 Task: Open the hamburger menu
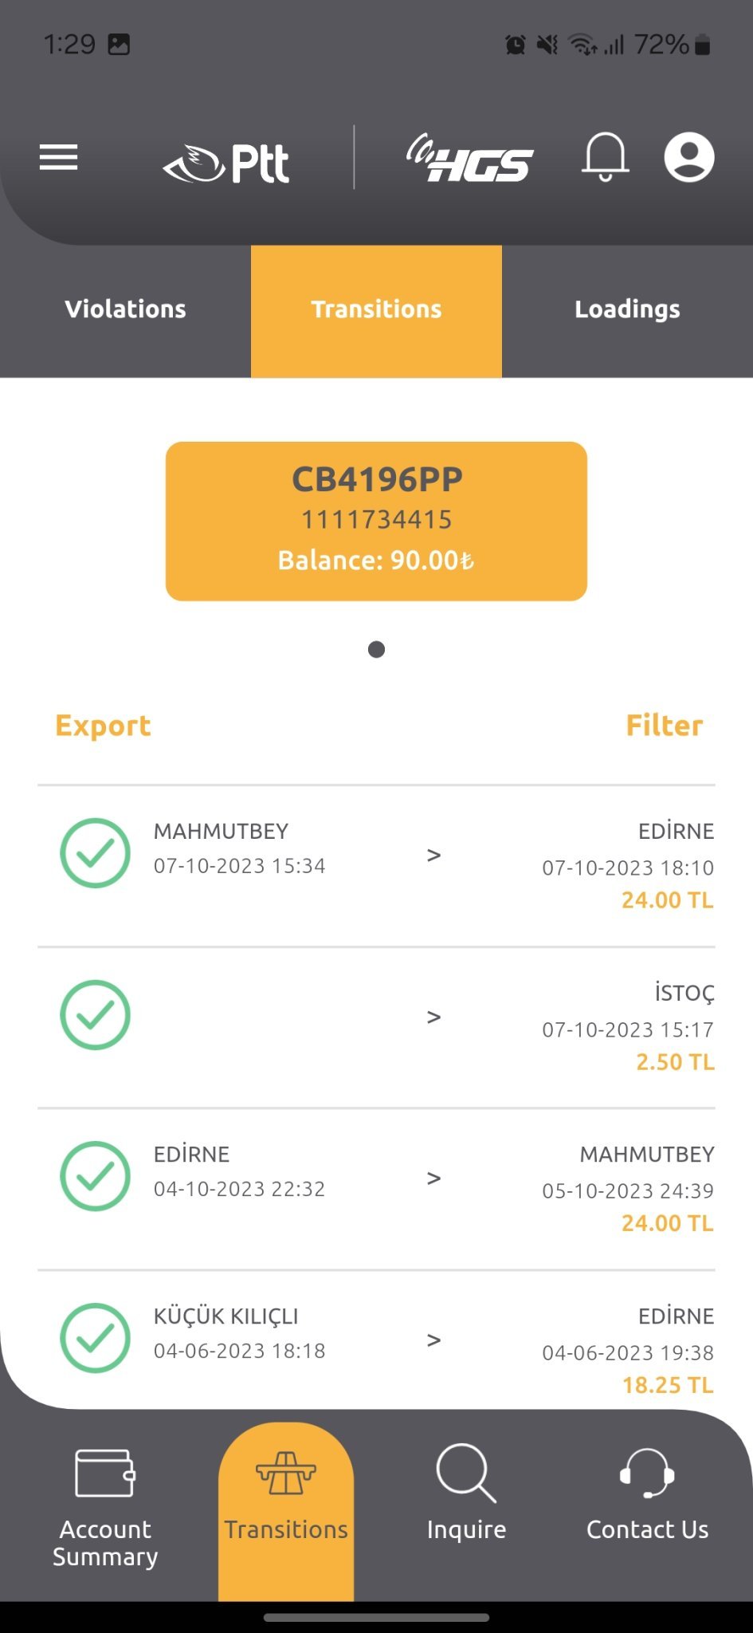(59, 157)
